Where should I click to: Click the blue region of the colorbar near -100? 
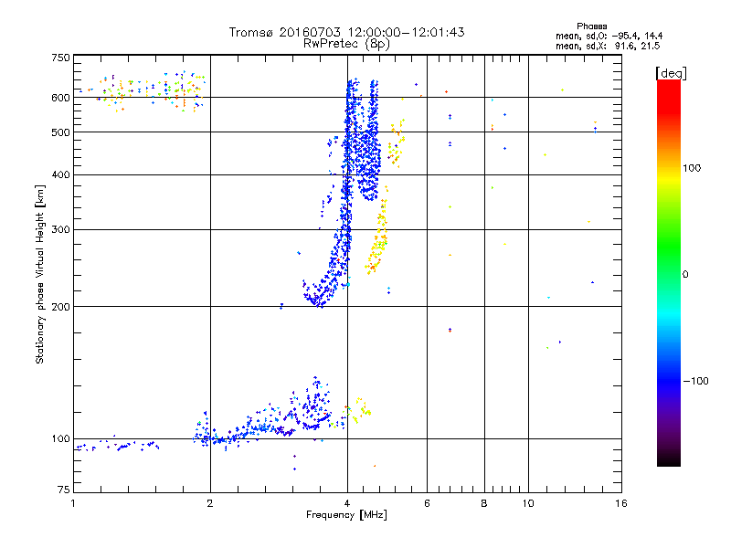tap(669, 377)
